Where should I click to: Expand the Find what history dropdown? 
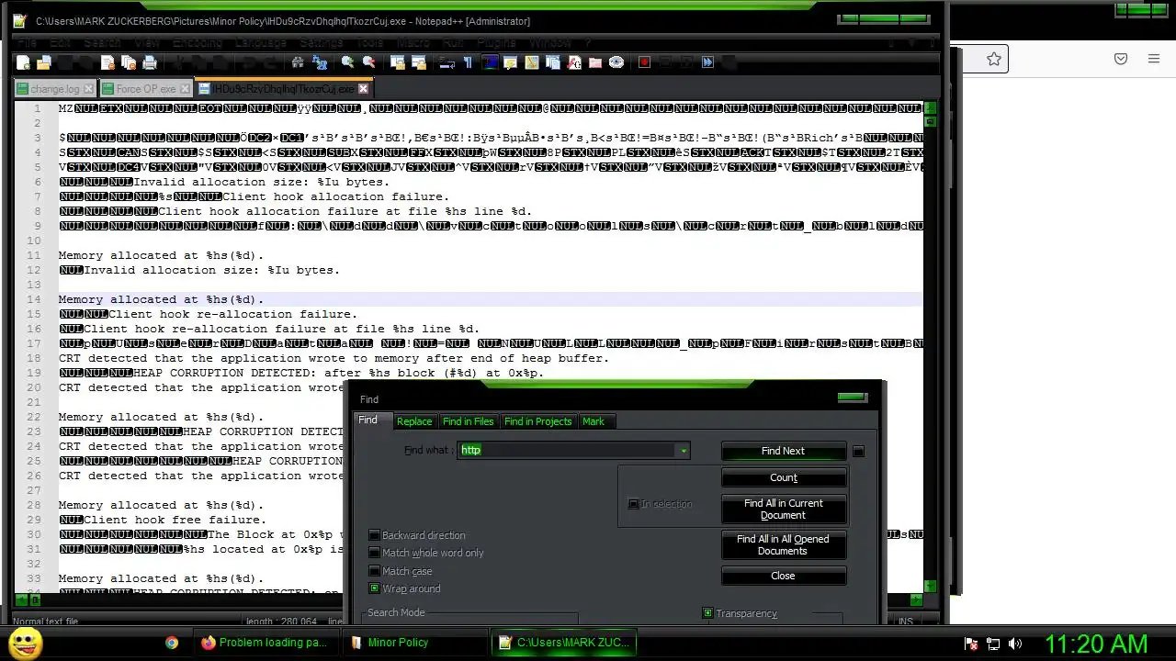point(683,450)
